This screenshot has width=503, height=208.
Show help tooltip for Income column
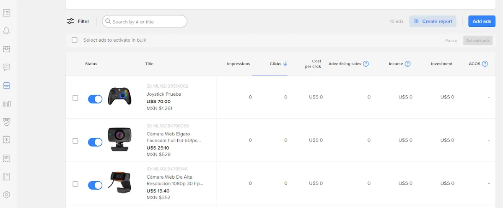click(407, 64)
